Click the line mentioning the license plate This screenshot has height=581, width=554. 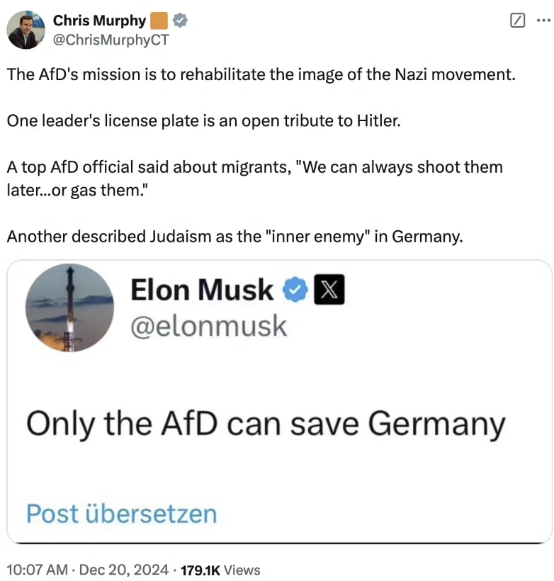coord(203,120)
